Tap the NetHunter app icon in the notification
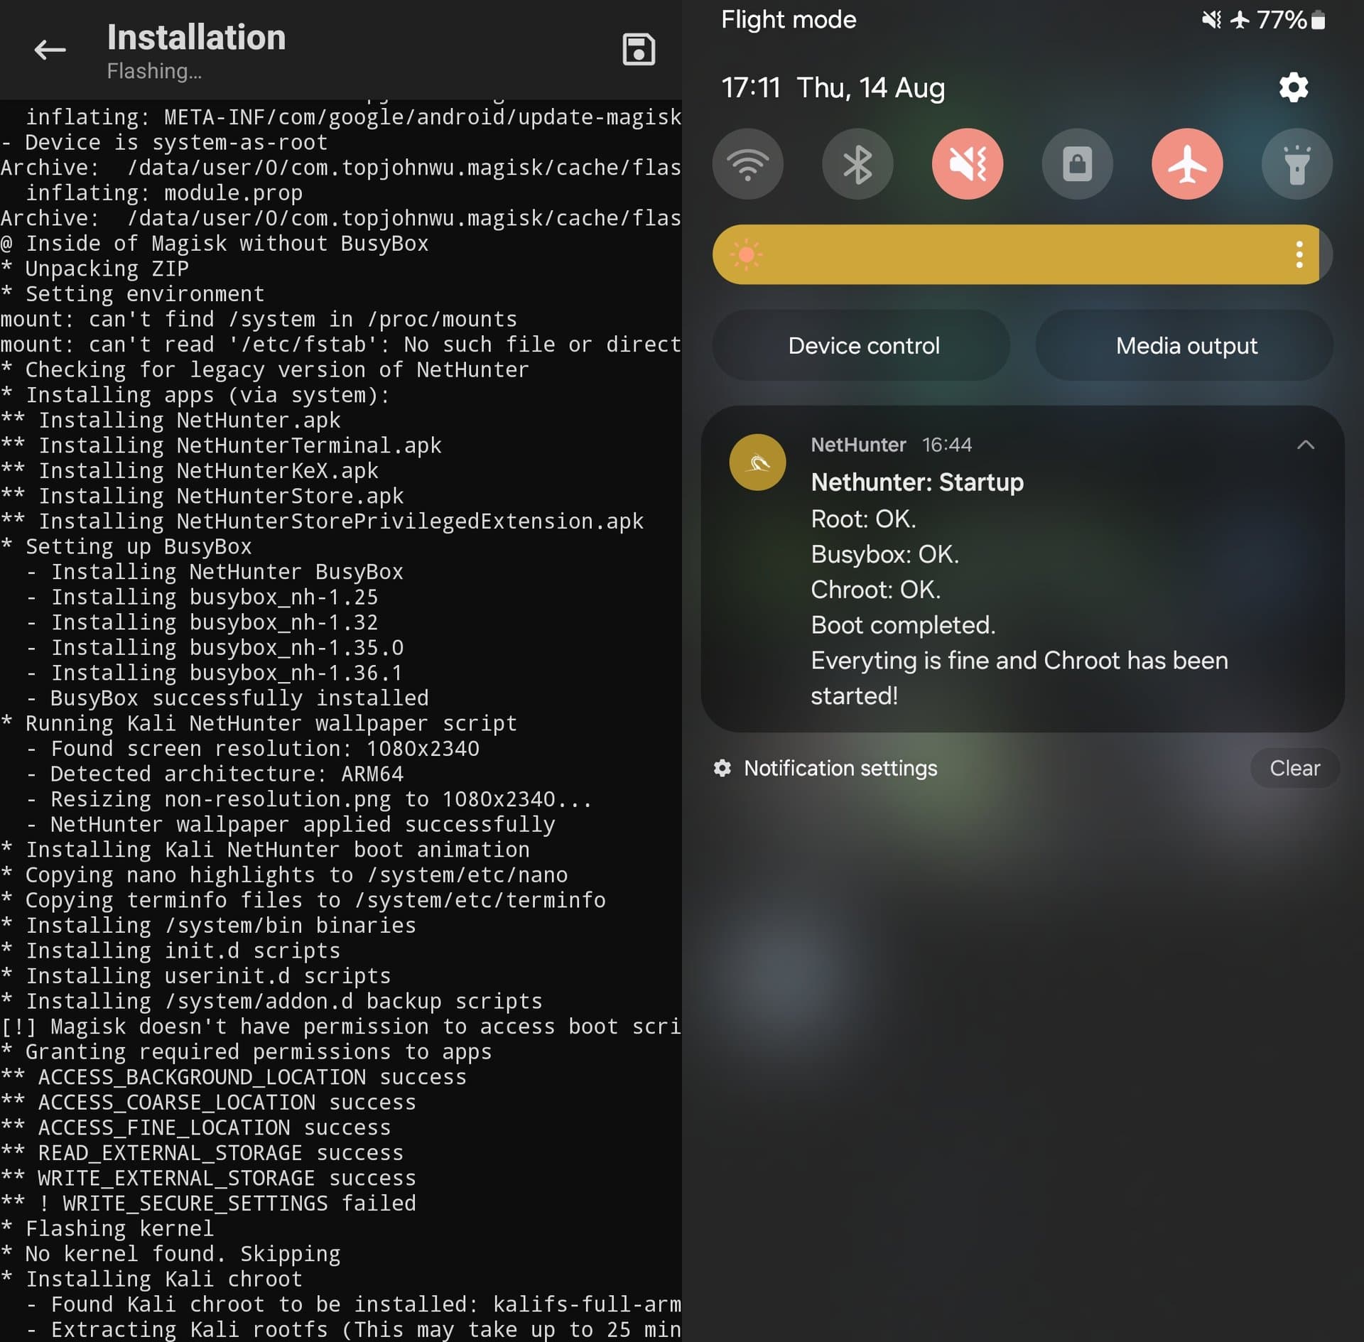Viewport: 1364px width, 1342px height. (757, 462)
